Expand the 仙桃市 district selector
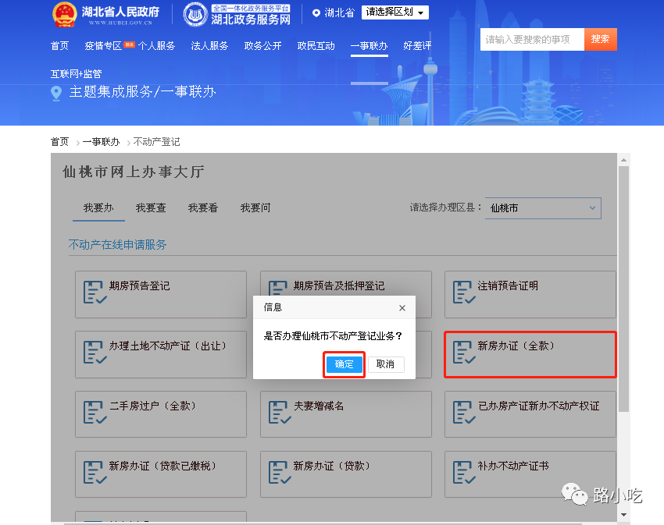Viewport: 664px width, 525px height. (x=543, y=208)
